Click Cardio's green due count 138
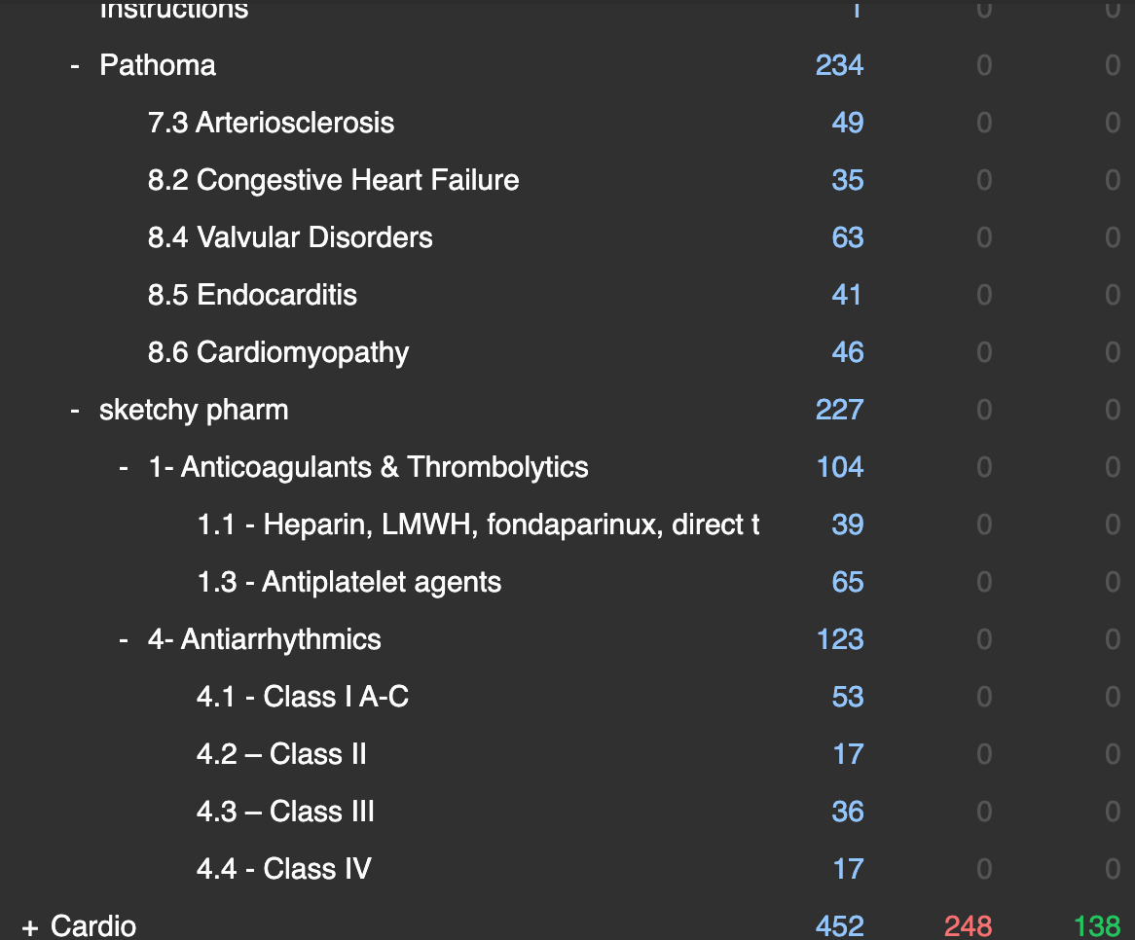The height and width of the screenshot is (940, 1135). 1097,926
